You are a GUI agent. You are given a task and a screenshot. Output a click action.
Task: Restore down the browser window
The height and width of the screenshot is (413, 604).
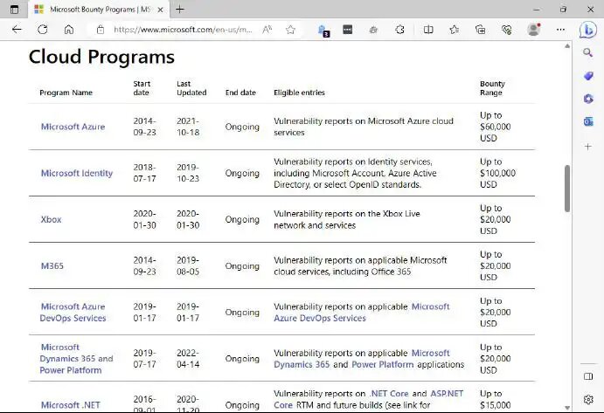563,10
